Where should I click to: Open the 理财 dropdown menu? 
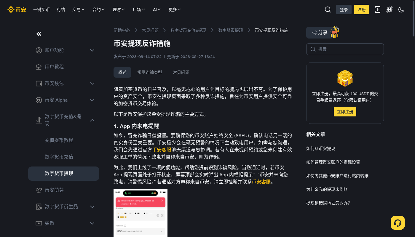point(119,9)
